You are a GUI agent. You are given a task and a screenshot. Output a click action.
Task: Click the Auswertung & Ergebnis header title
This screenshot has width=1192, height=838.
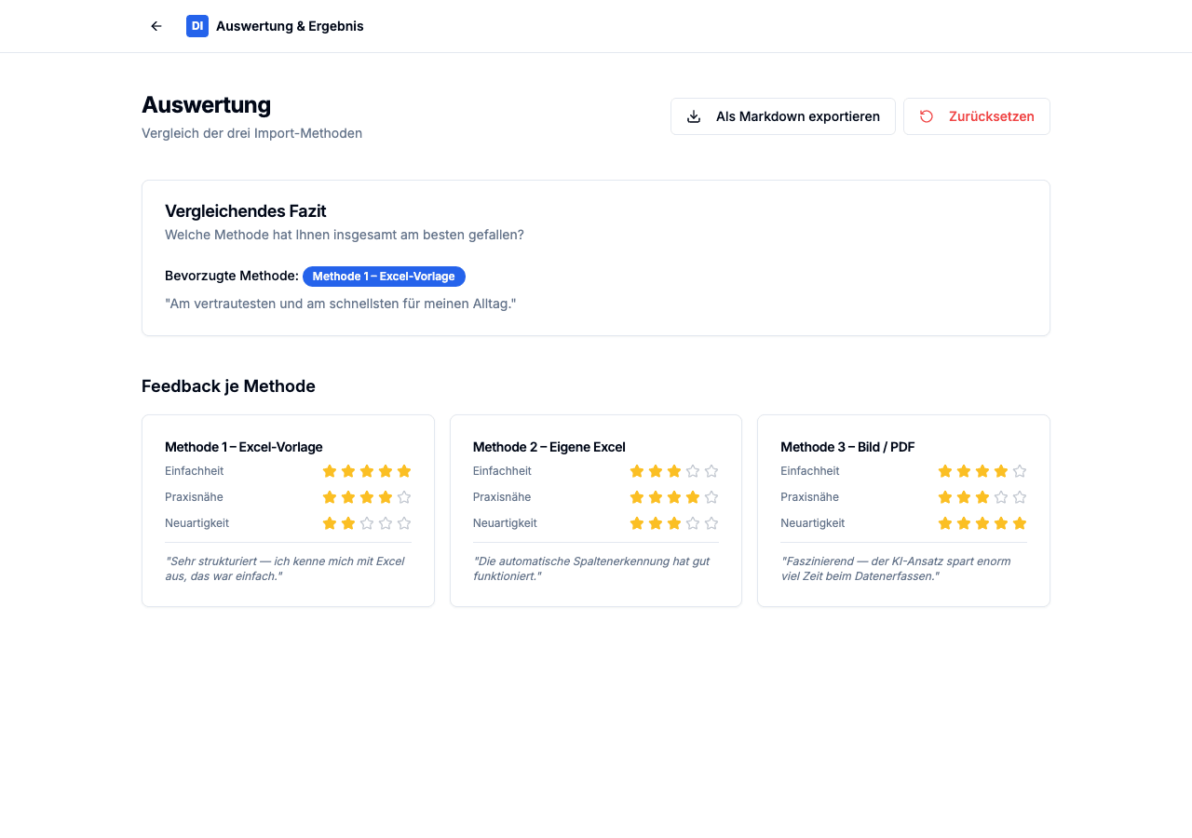[290, 26]
